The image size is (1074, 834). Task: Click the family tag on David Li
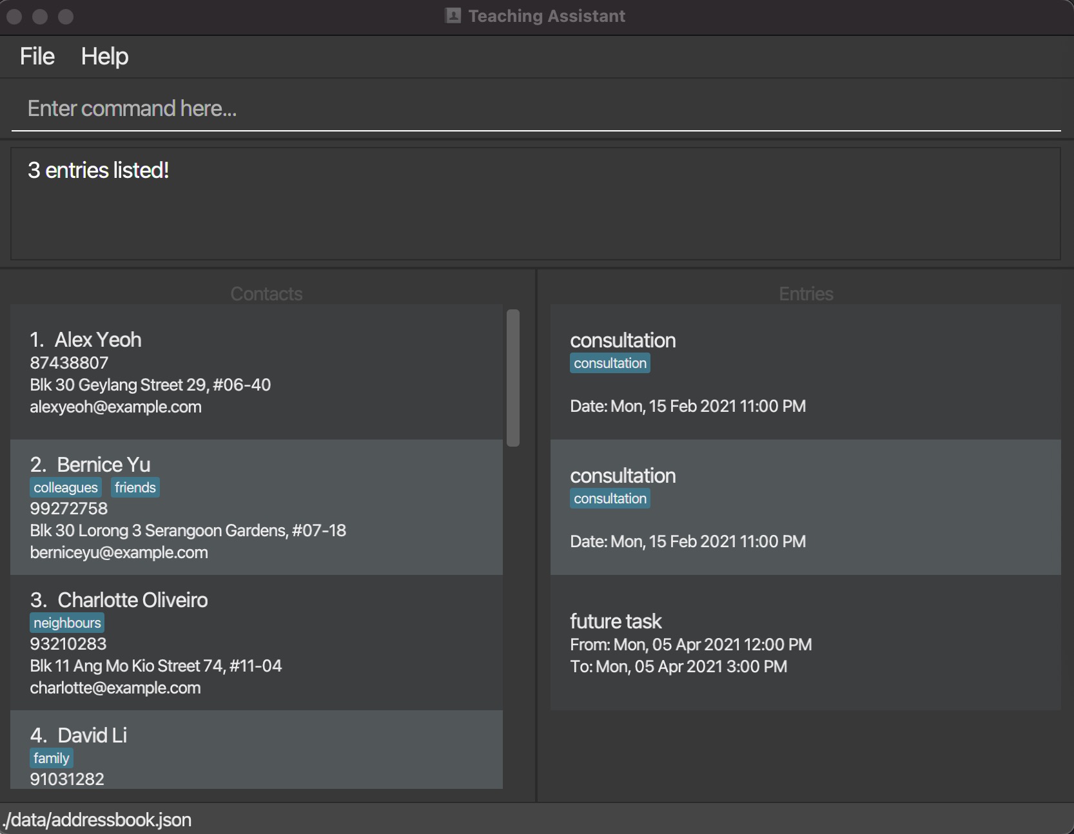(x=52, y=759)
